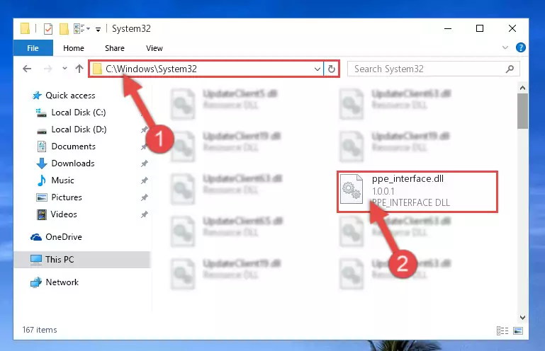Select Network in navigation pane
This screenshot has height=351, width=545.
62,282
